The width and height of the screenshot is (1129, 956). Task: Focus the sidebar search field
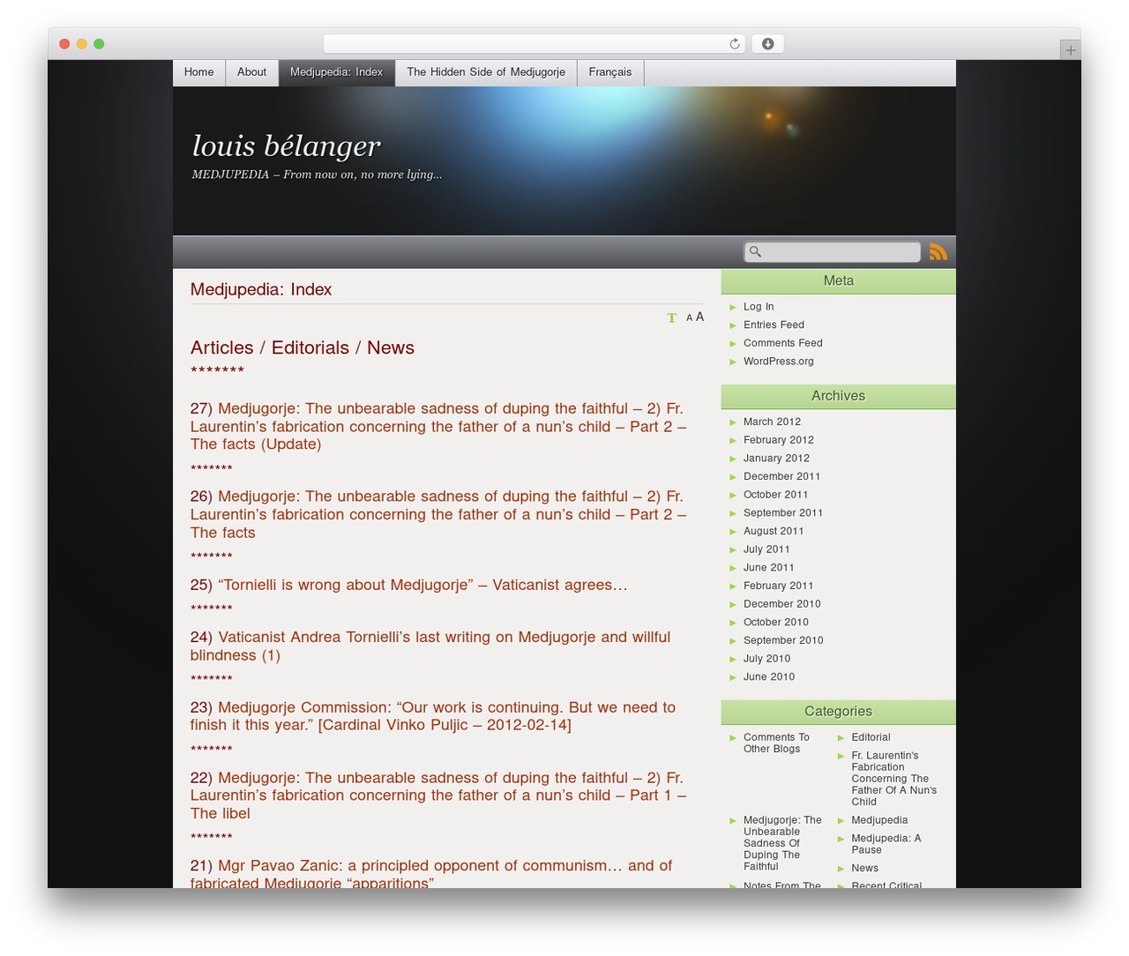[x=833, y=252]
